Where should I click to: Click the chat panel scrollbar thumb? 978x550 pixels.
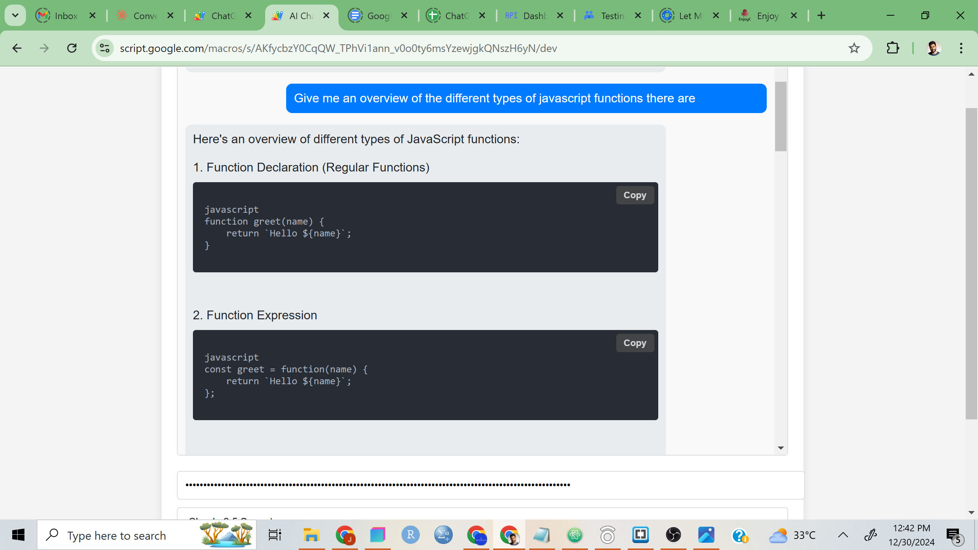click(x=780, y=116)
